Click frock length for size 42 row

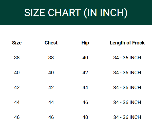tap(127, 87)
